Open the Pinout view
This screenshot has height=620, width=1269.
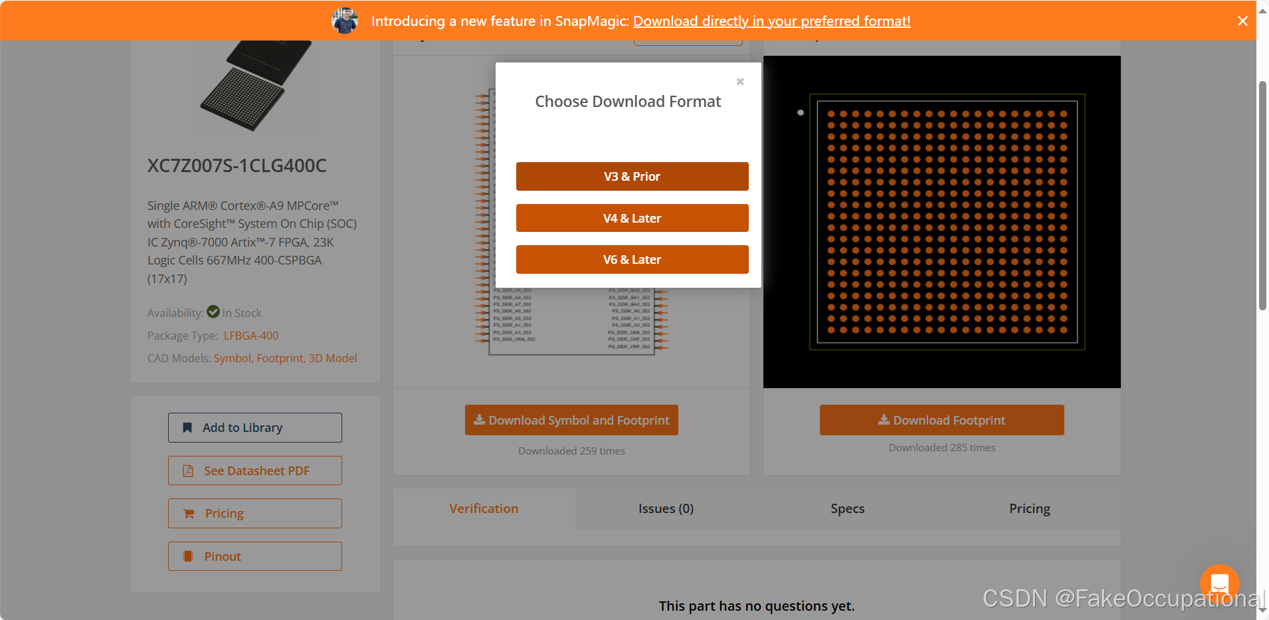tap(255, 556)
